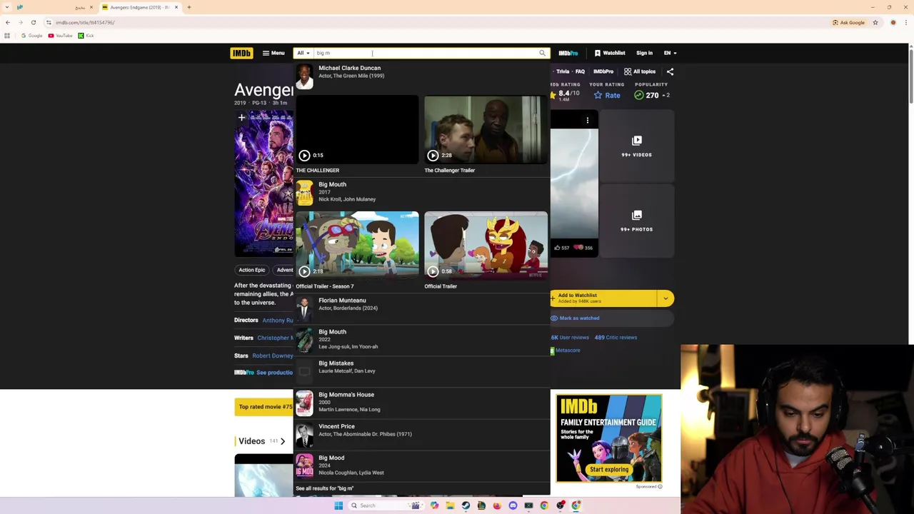914x514 pixels.
Task: Open the Trivia link
Action: pyautogui.click(x=563, y=71)
